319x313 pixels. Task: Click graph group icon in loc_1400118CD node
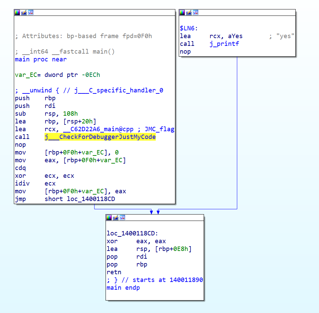point(122,218)
